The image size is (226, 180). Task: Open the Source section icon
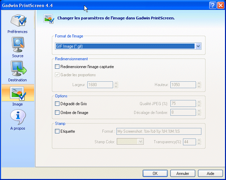[18, 45]
